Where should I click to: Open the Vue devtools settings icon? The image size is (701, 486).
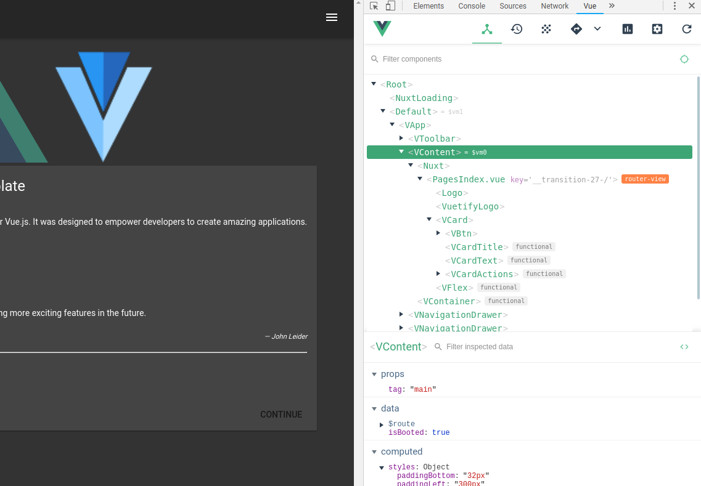[657, 29]
